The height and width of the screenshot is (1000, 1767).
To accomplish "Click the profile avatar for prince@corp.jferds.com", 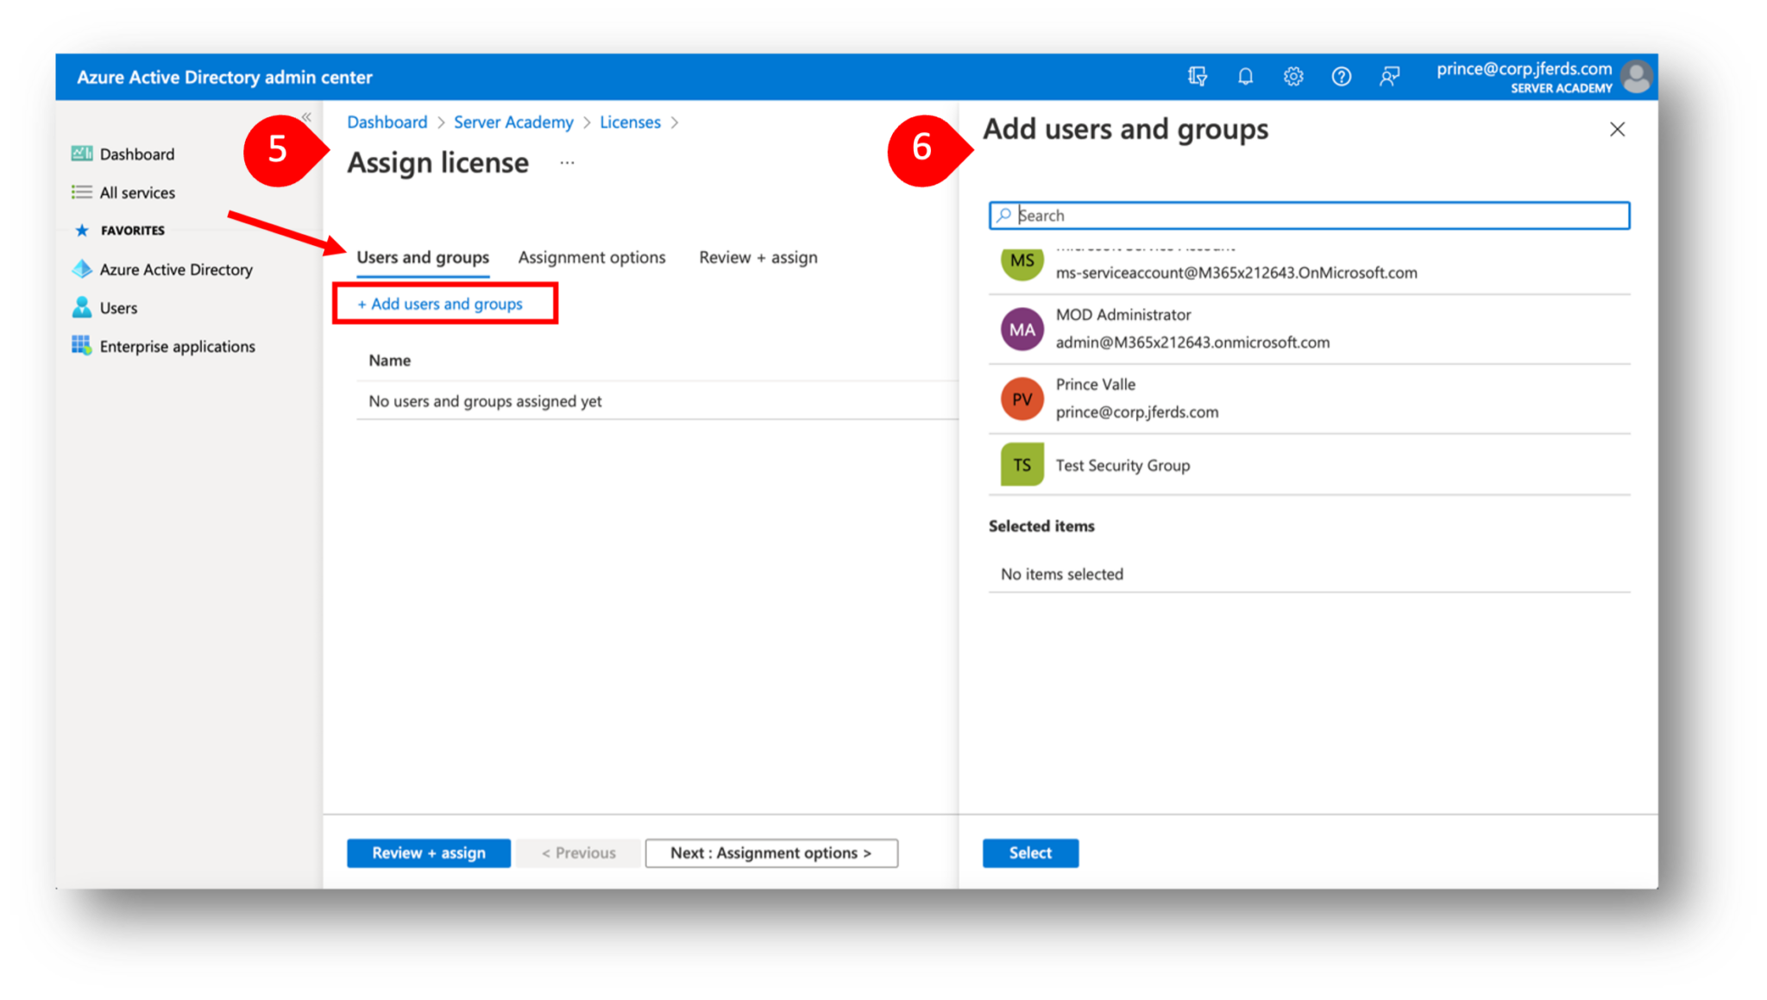I will click(x=1636, y=76).
